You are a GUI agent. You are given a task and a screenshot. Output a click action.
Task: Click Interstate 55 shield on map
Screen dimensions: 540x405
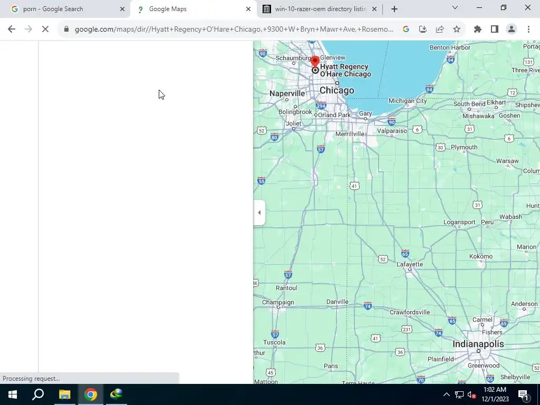pyautogui.click(x=261, y=181)
